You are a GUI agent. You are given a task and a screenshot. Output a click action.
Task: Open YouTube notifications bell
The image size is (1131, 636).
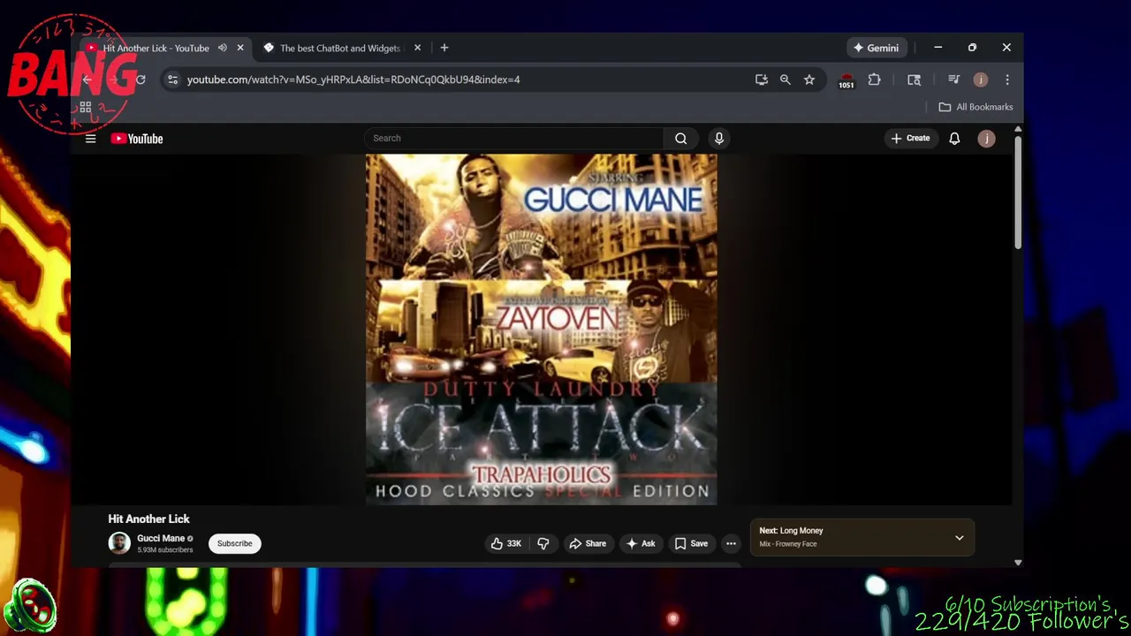[x=954, y=139]
